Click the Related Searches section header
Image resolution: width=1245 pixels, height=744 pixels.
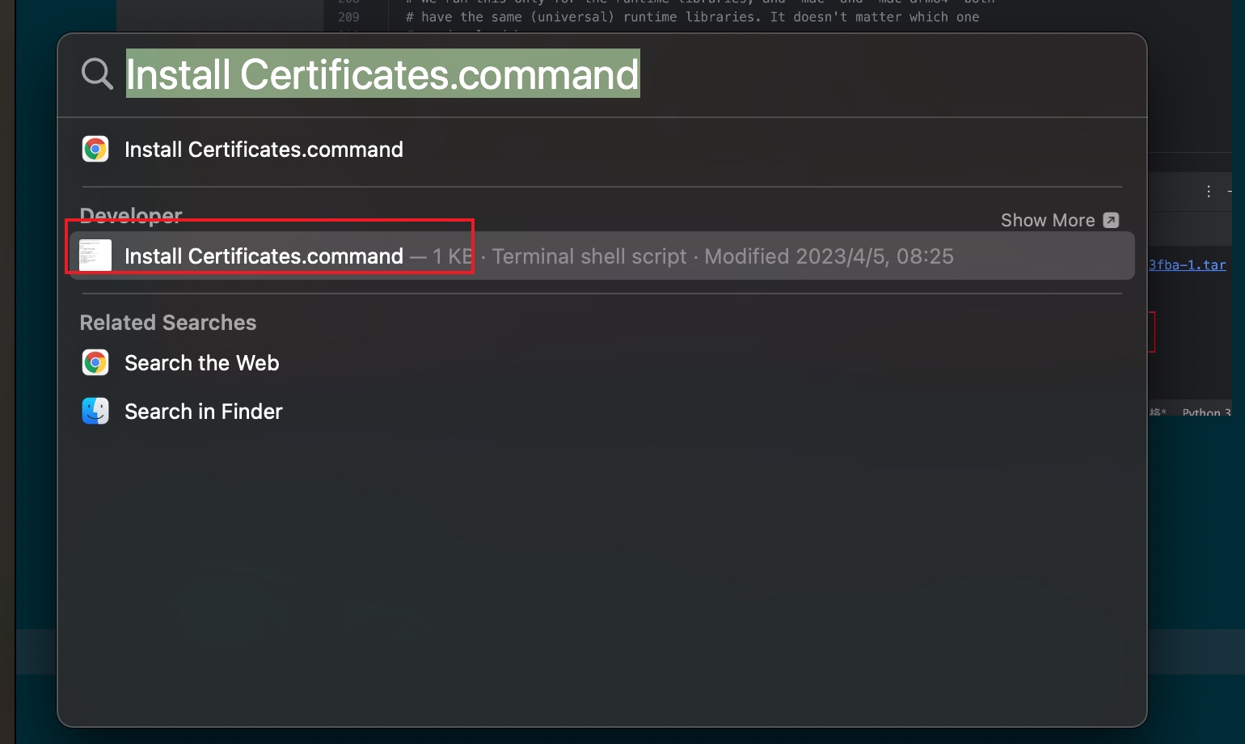(168, 323)
